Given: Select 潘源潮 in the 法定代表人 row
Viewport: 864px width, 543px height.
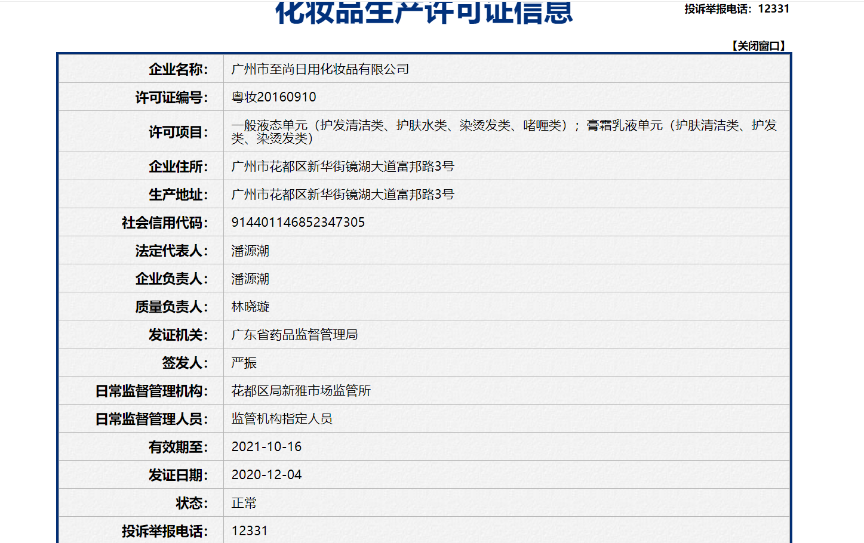Looking at the screenshot, I should (x=250, y=251).
